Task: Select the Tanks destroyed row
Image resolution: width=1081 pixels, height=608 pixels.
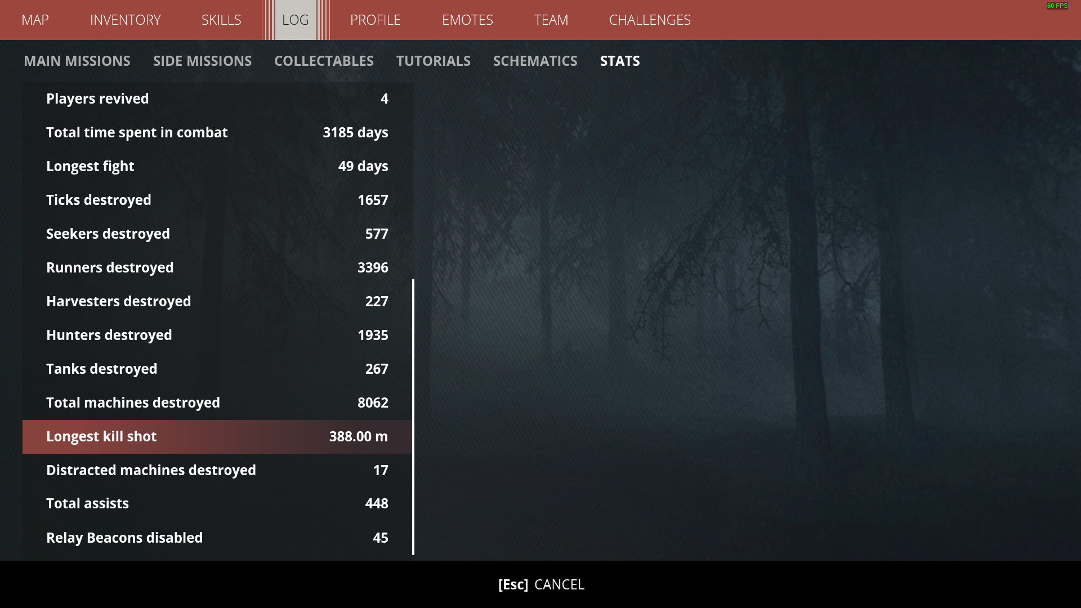Action: [x=217, y=369]
